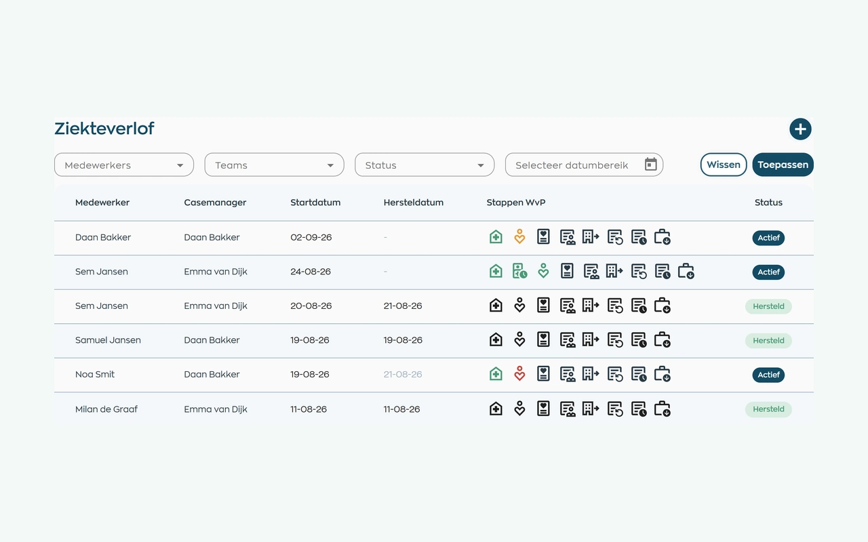Click document-with-heart icon in the 20-08-26 row
The width and height of the screenshot is (868, 542).
coord(543,306)
